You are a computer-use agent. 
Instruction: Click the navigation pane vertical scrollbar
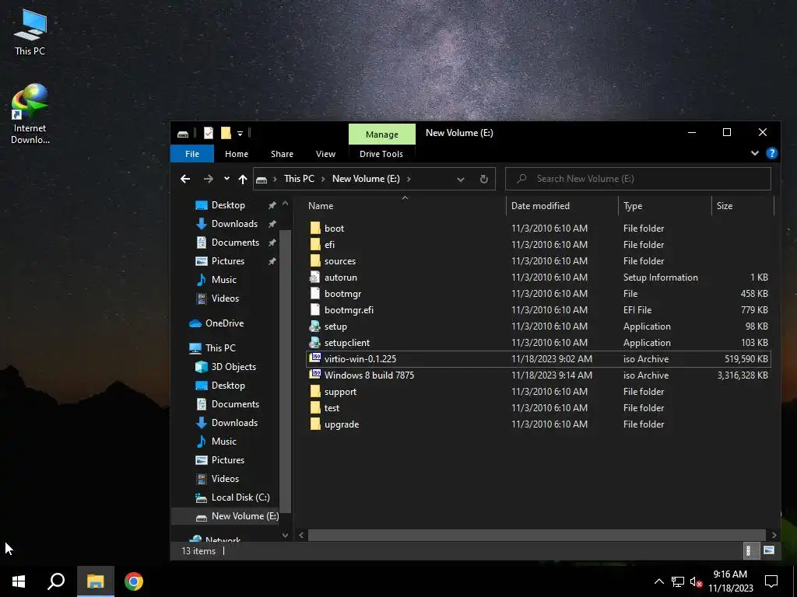pos(285,371)
